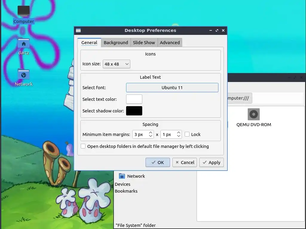This screenshot has height=229, width=306.
Task: Open the Ubuntu 11 font selector
Action: [x=172, y=88]
